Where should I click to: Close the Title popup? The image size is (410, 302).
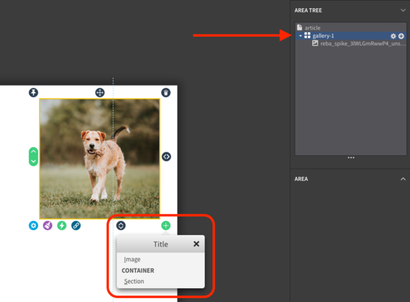coord(196,244)
